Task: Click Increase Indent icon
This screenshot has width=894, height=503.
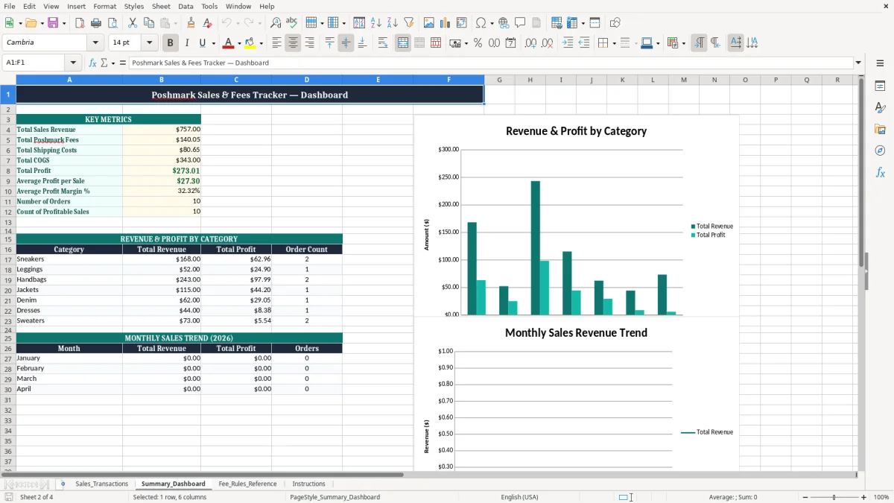Action: (x=568, y=43)
